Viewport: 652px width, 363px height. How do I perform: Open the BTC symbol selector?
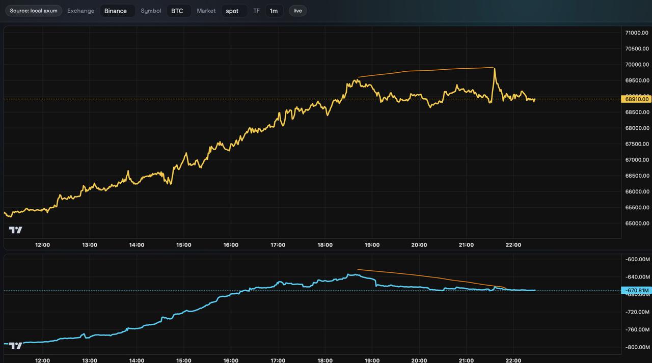click(179, 11)
